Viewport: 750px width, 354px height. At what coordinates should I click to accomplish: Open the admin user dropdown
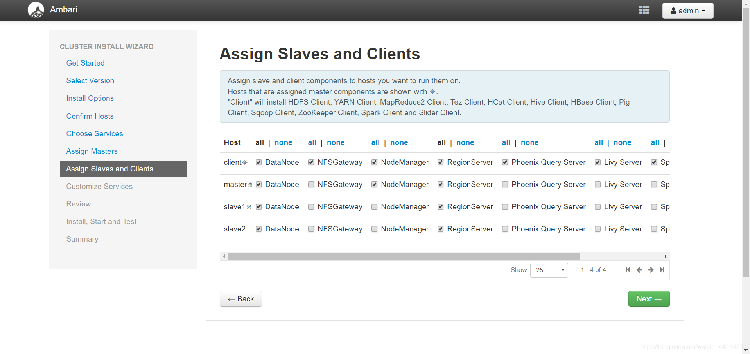tap(688, 11)
